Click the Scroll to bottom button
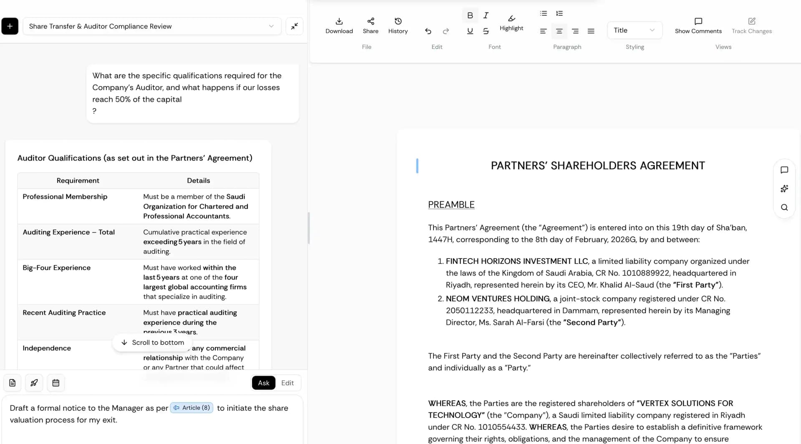Viewport: 801px width, 444px height. coord(152,342)
